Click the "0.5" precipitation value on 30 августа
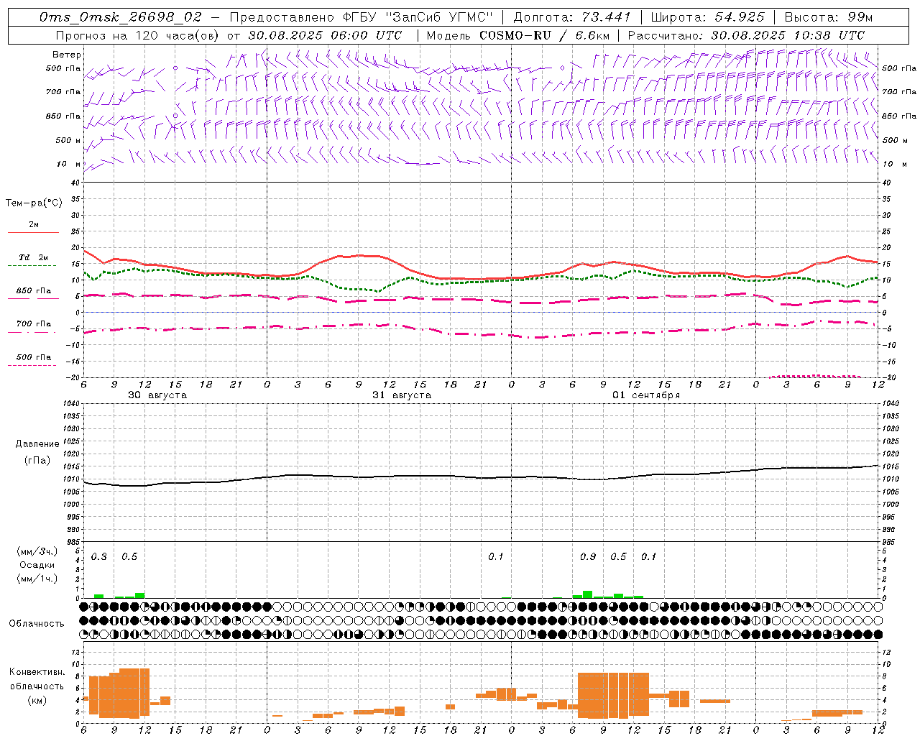Screen dimensions: 920x736 (x=129, y=557)
